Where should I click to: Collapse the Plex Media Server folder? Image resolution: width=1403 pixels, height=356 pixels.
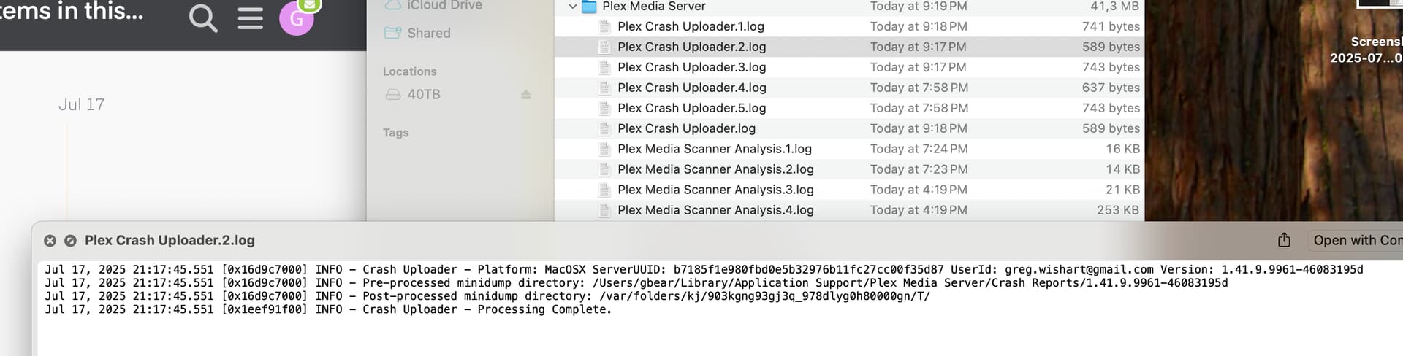[x=572, y=7]
